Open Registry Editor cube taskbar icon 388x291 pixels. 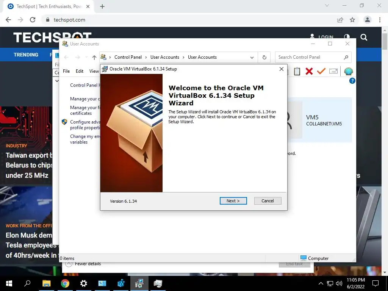point(121,283)
